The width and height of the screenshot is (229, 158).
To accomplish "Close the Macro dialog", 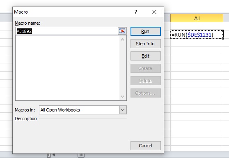I will 154,12.
